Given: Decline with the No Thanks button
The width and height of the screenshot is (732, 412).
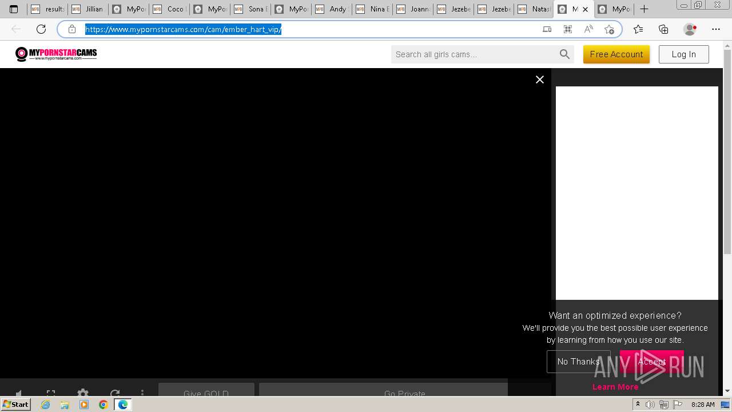Looking at the screenshot, I should pyautogui.click(x=578, y=362).
